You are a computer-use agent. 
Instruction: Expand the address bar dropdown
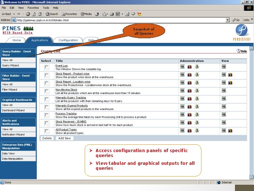[228, 20]
